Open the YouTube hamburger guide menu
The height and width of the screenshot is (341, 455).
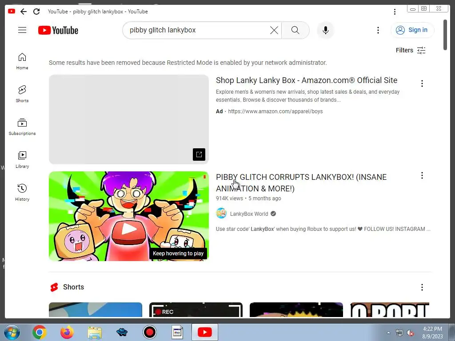22,30
